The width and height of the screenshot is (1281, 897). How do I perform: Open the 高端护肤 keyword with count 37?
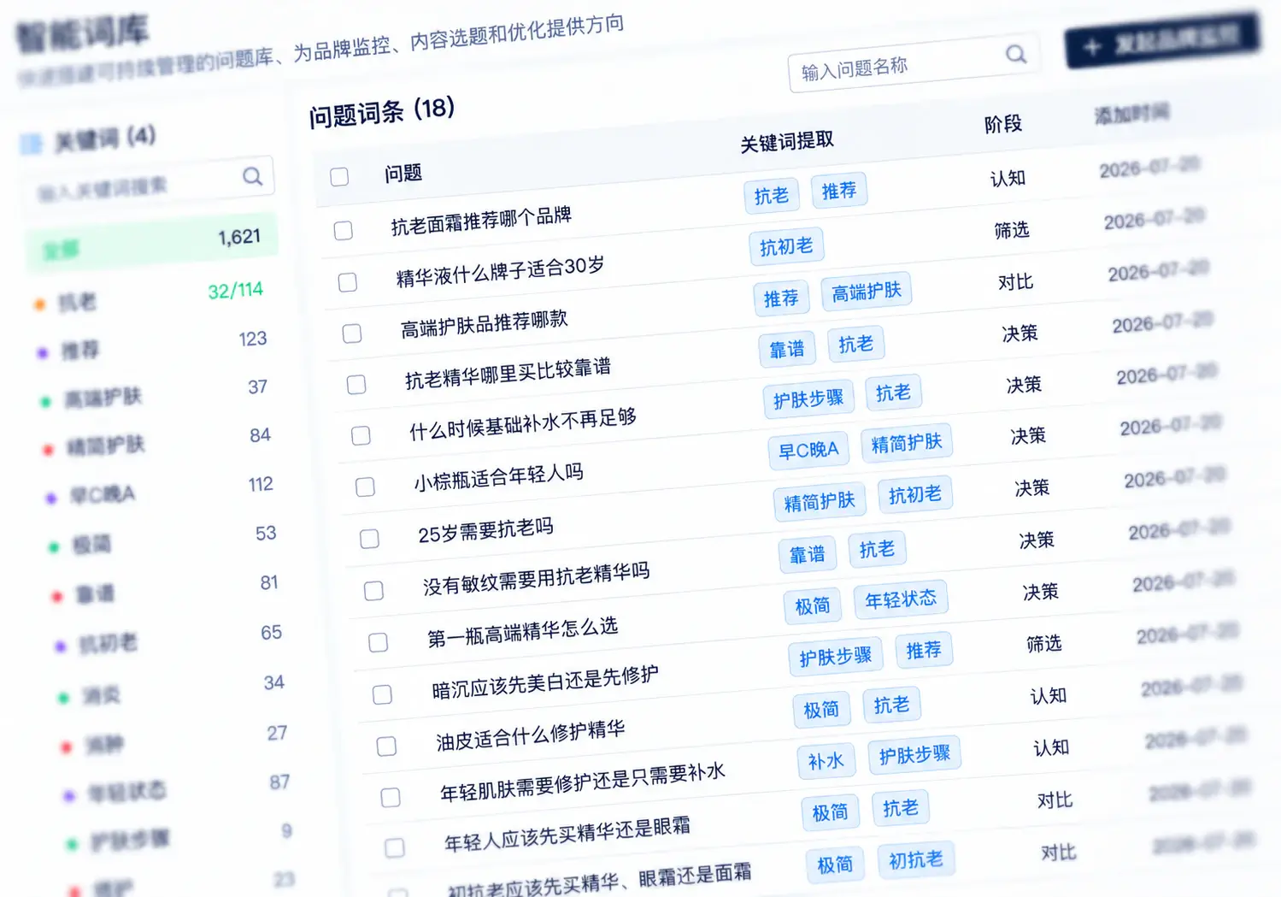pyautogui.click(x=156, y=393)
